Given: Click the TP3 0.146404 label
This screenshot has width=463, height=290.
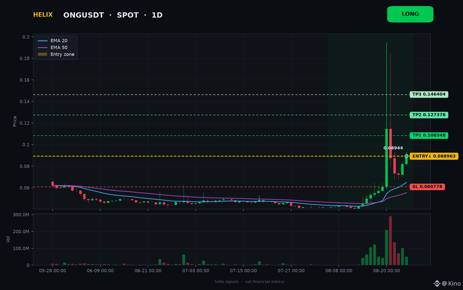Looking at the screenshot, I should click(x=429, y=94).
